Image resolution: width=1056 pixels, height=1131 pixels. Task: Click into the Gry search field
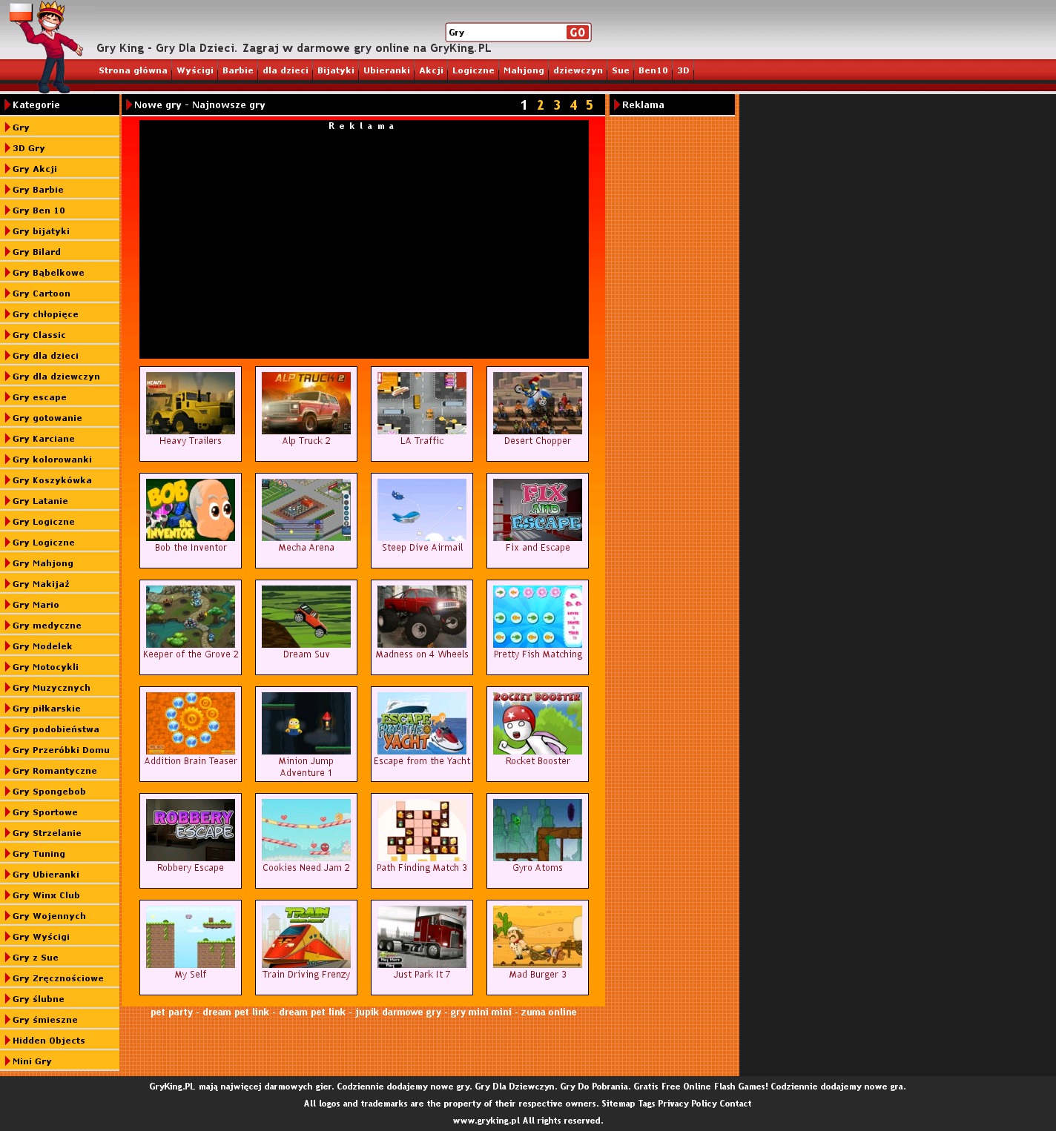(506, 33)
